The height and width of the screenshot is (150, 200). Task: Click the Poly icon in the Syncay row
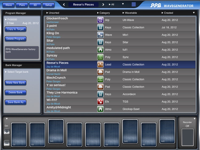tap(100, 57)
